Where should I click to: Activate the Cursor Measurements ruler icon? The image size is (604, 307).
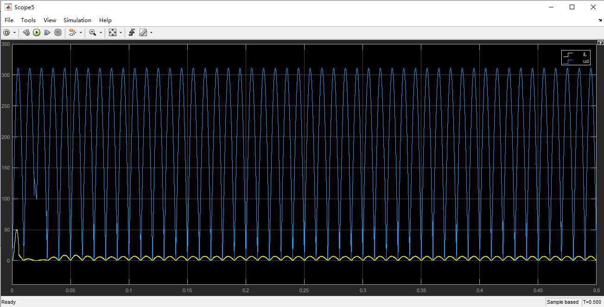coord(143,32)
